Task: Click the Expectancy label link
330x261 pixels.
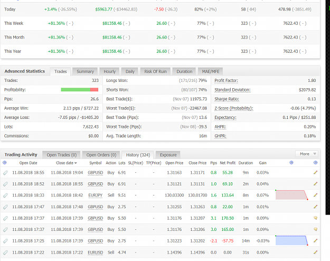Action: tap(225, 117)
